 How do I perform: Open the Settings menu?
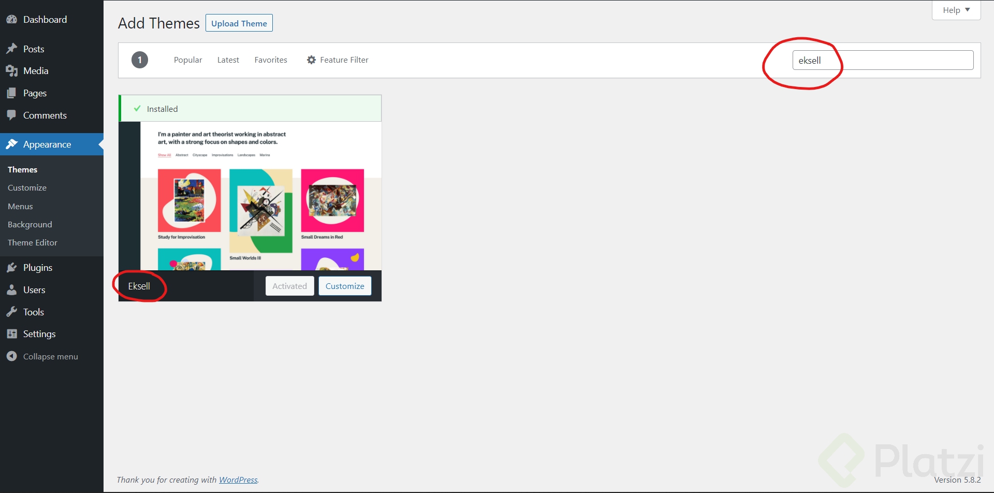(x=52, y=334)
